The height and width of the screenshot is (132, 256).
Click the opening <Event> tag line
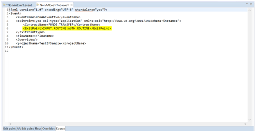click(15, 14)
